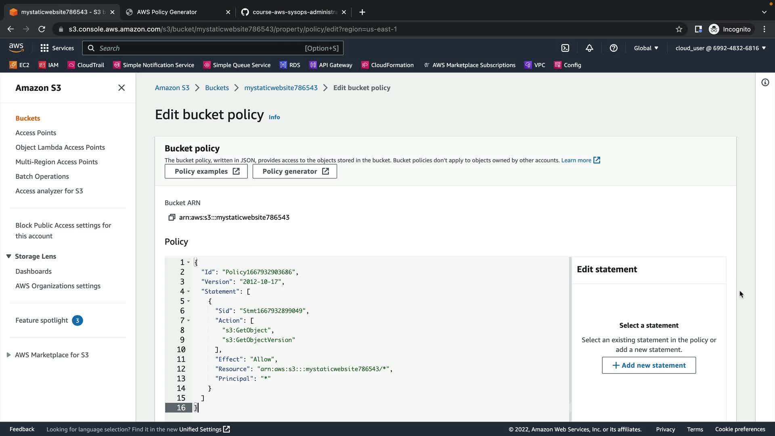Image resolution: width=775 pixels, height=436 pixels.
Task: Open the cloud_user account dropdown
Action: (x=720, y=48)
